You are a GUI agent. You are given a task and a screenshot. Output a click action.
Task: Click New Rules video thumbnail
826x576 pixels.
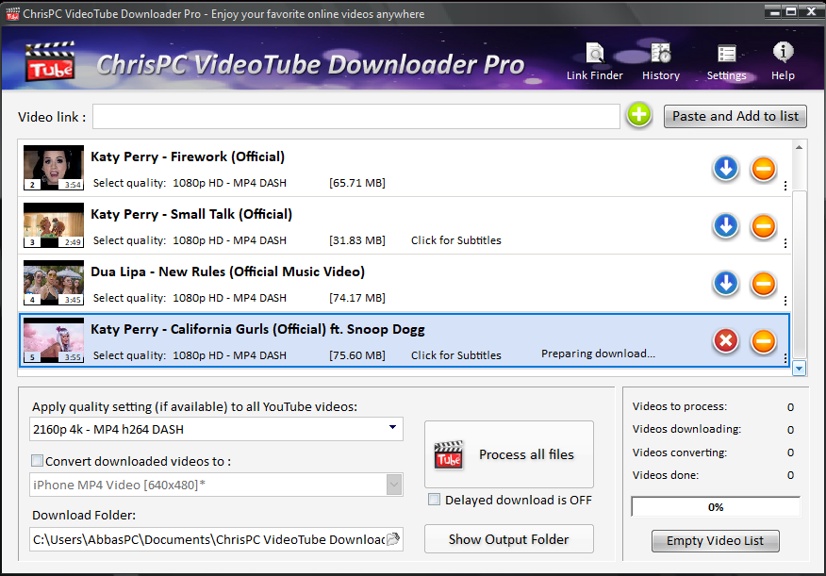tap(53, 282)
